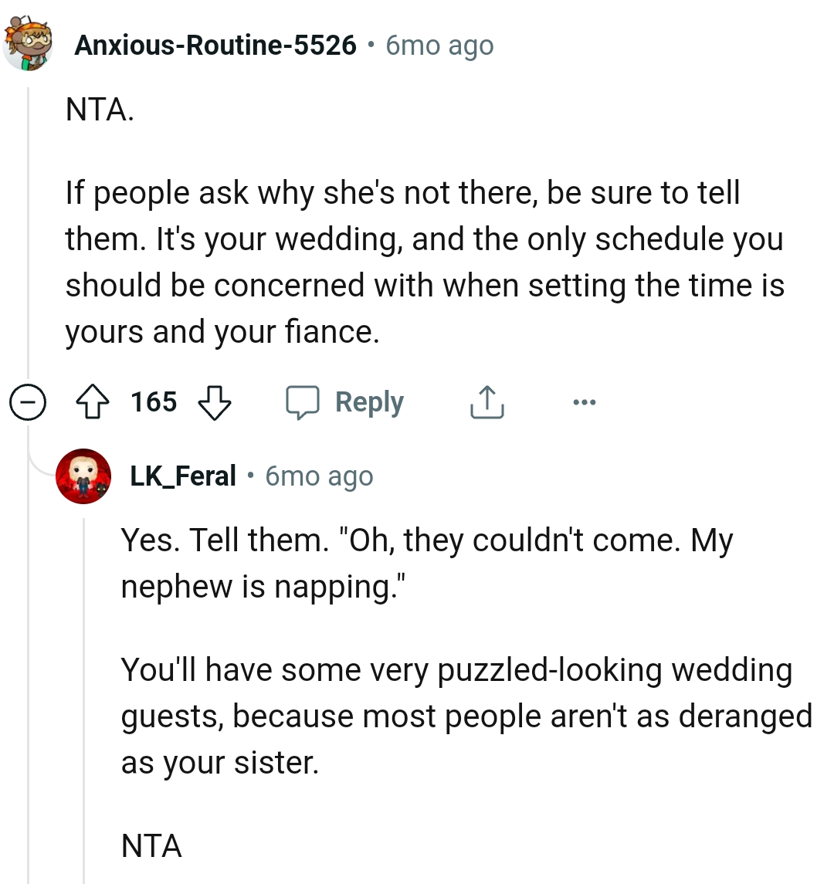Click the vertical thread line to collapse replies
The height and width of the screenshot is (884, 834).
(x=29, y=232)
